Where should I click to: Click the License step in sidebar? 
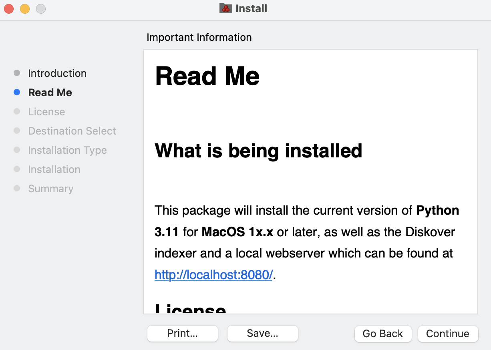pyautogui.click(x=46, y=112)
